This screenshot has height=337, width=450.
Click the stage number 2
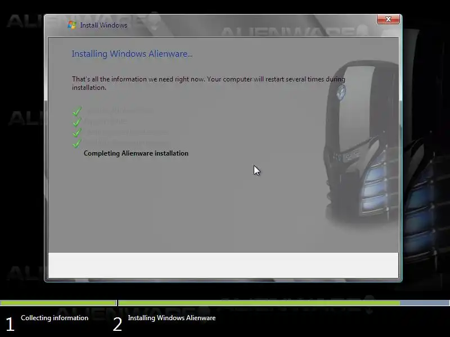click(118, 325)
